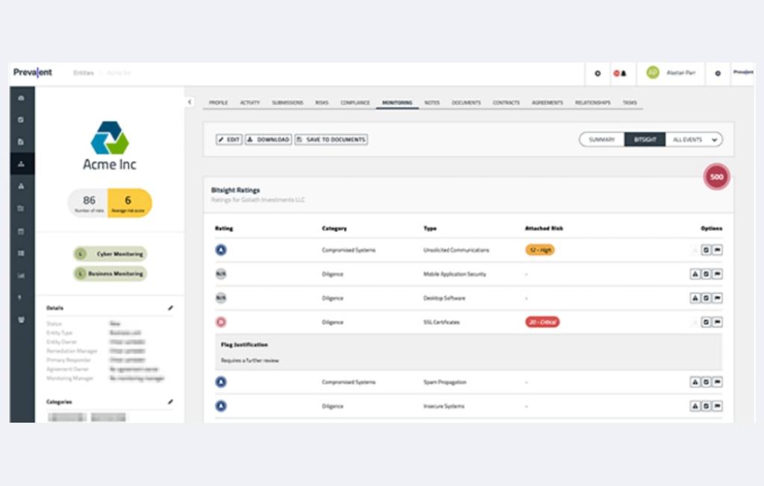Click the middle option icon in Desktop Software row
This screenshot has width=764, height=486.
[x=706, y=298]
